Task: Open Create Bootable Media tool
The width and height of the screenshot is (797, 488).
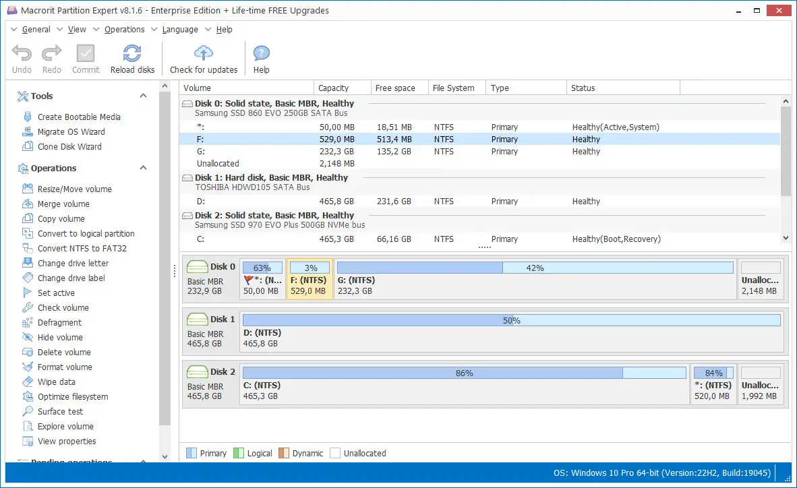Action: pos(79,117)
